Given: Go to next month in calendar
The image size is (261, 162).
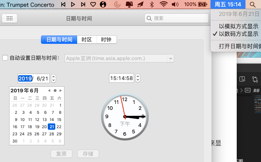Looking at the screenshot, I should [60, 90].
